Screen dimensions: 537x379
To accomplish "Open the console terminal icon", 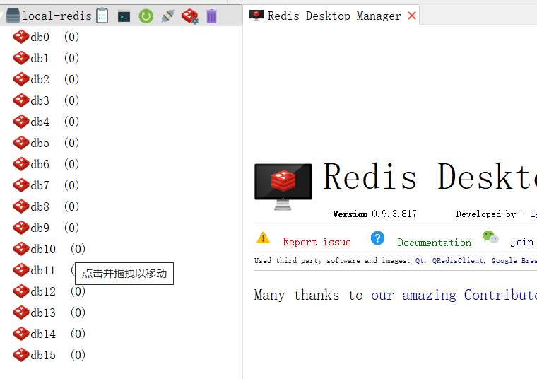I will [124, 16].
